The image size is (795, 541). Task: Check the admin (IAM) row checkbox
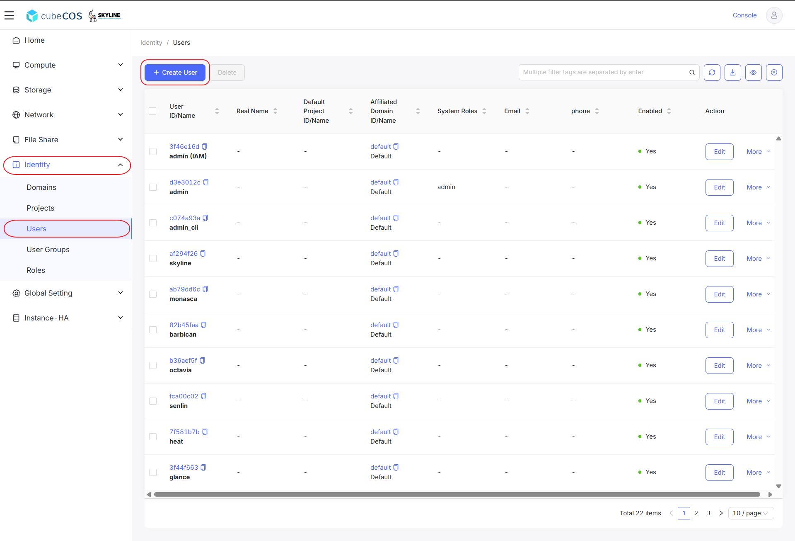[x=153, y=151]
